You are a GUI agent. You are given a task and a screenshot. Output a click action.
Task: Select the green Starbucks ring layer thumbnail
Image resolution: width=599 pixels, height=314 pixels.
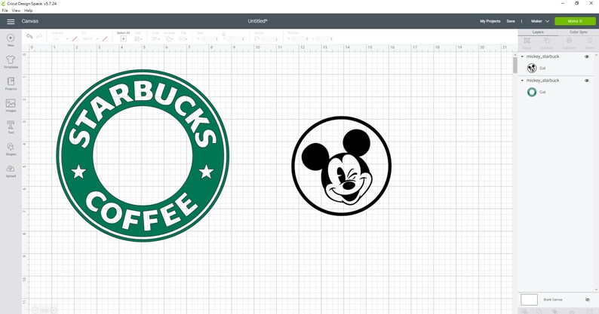pos(532,92)
